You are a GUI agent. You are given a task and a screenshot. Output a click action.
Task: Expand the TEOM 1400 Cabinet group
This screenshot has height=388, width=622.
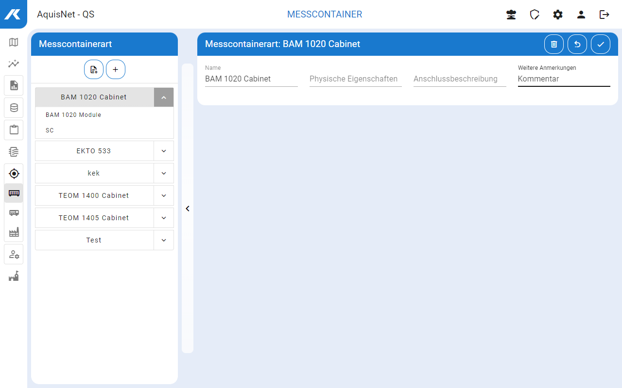[x=164, y=195]
